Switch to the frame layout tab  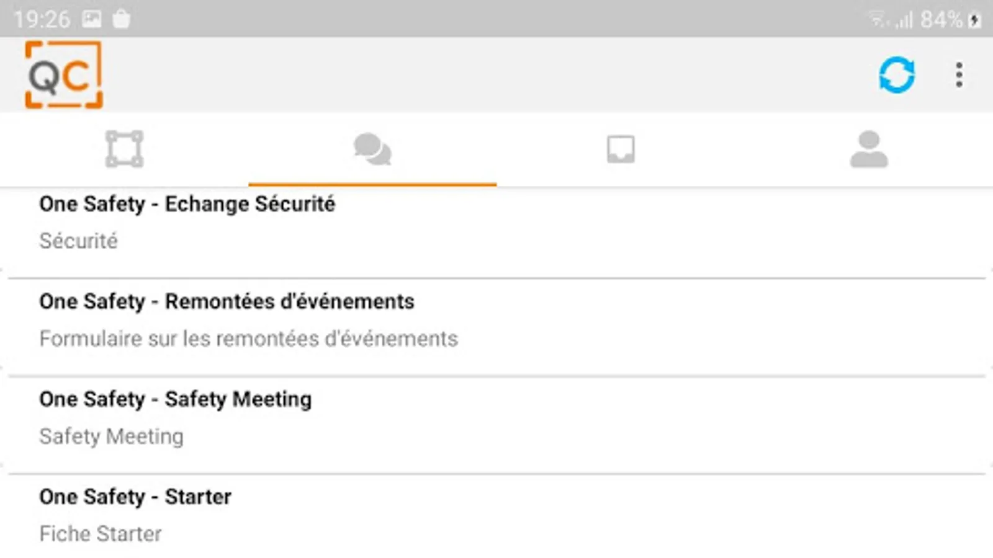[124, 149]
